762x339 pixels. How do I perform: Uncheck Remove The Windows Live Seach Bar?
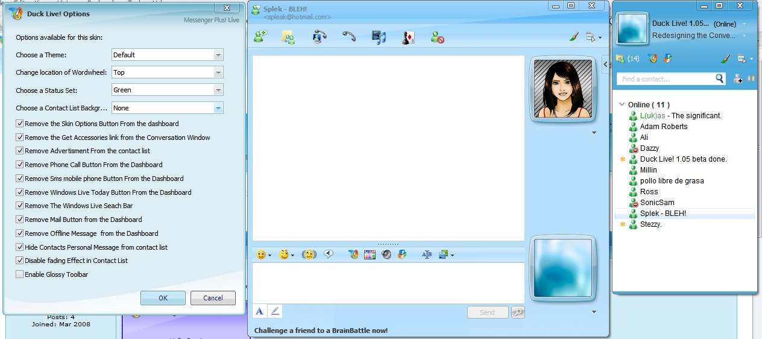[x=20, y=206]
